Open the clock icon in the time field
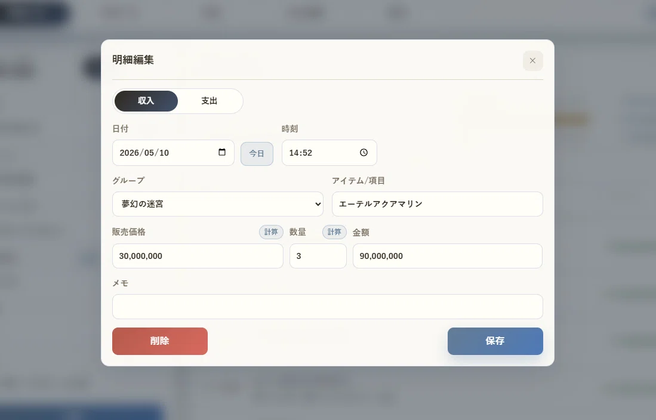 364,153
